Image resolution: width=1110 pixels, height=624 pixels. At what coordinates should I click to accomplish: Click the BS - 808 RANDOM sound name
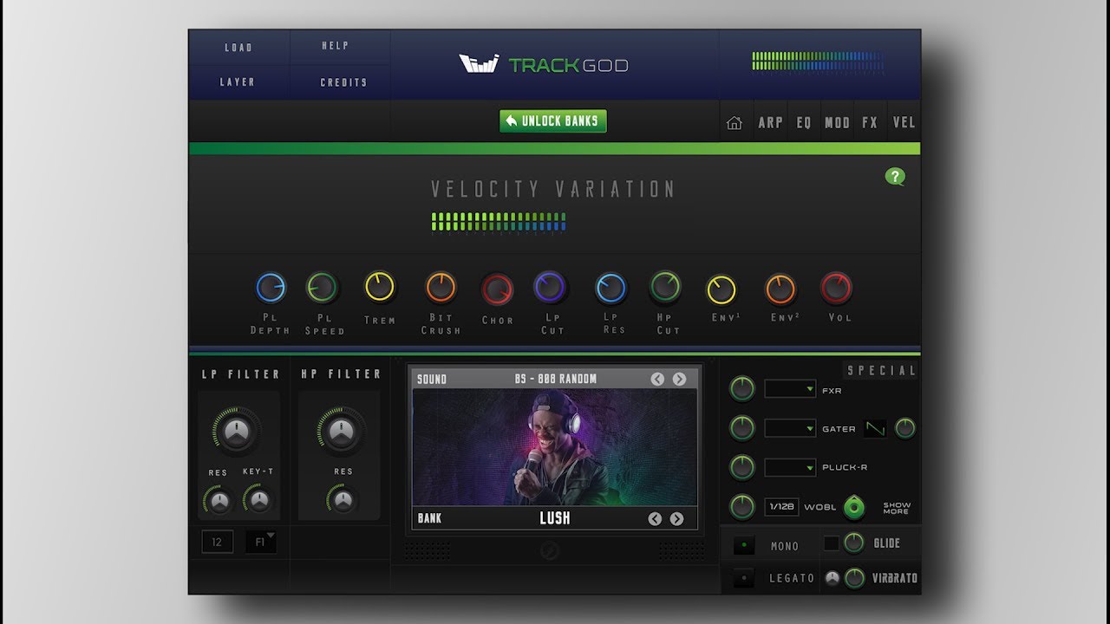tap(555, 379)
